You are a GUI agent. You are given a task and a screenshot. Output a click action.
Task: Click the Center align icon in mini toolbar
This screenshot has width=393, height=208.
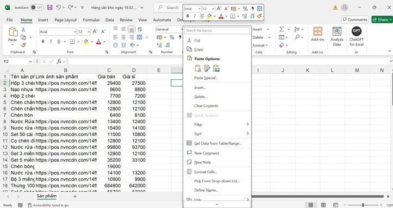202,16
